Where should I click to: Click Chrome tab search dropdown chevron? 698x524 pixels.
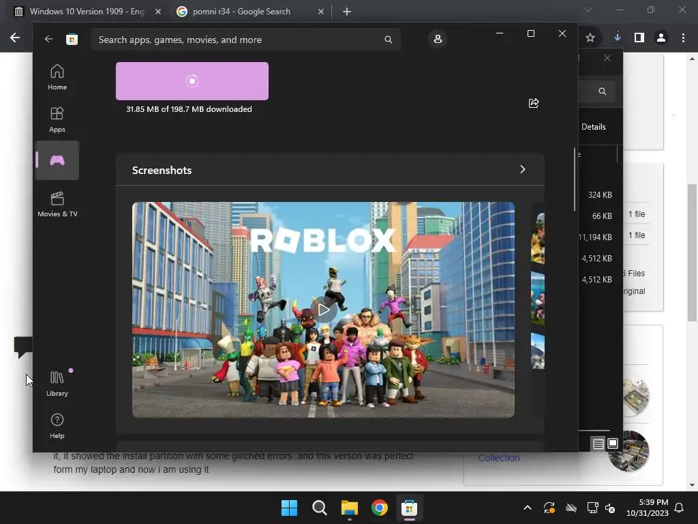[x=588, y=10]
